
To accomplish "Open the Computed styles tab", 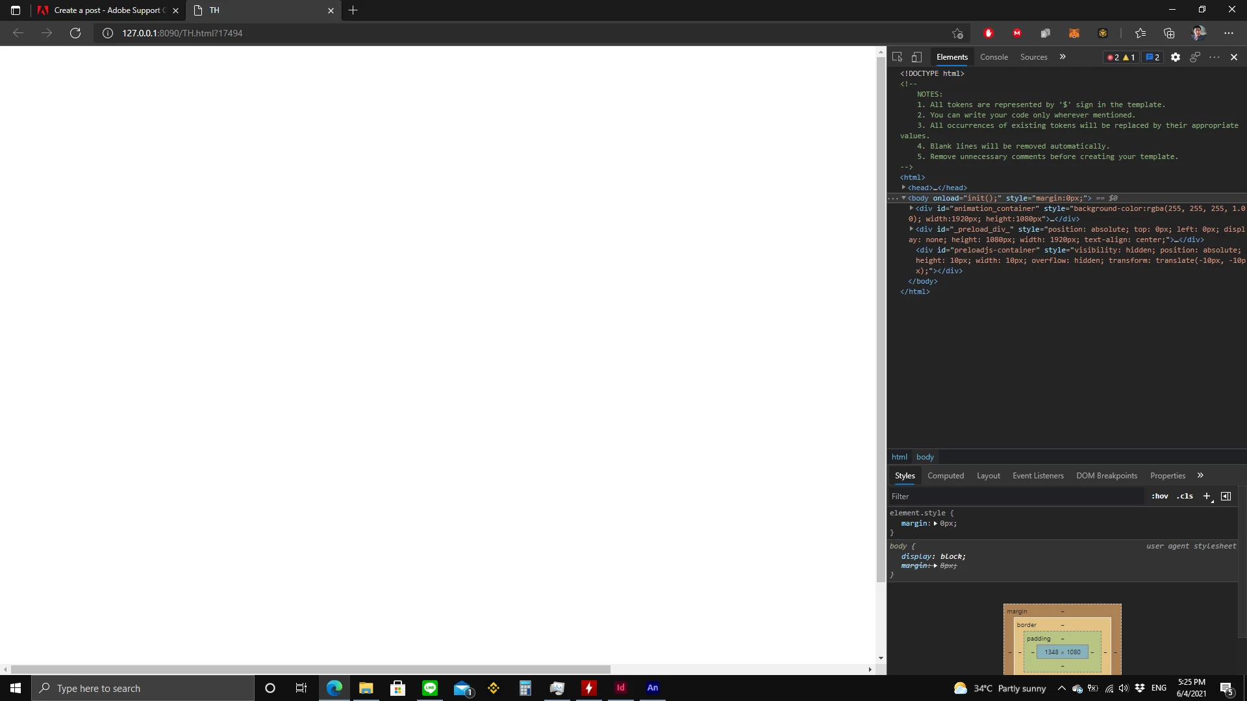I will point(945,476).
